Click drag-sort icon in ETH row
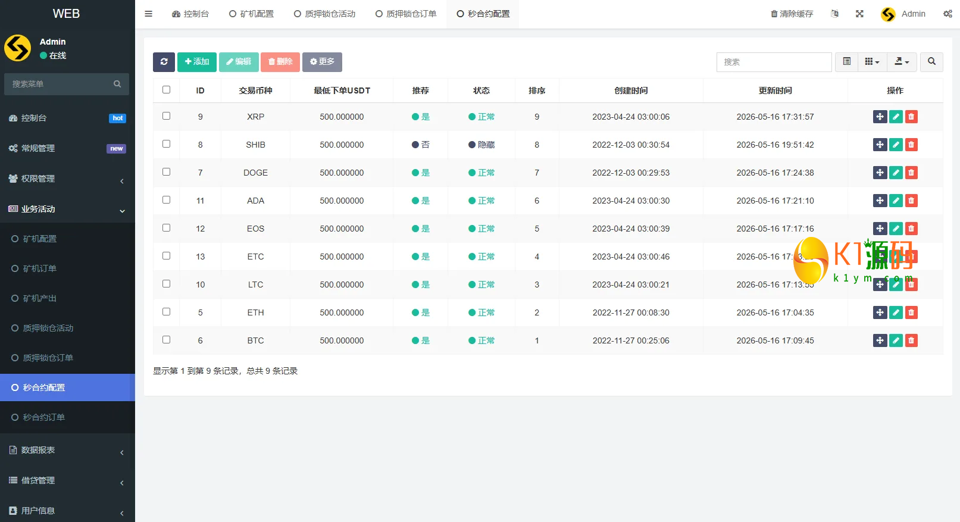This screenshot has width=960, height=522. [x=880, y=312]
